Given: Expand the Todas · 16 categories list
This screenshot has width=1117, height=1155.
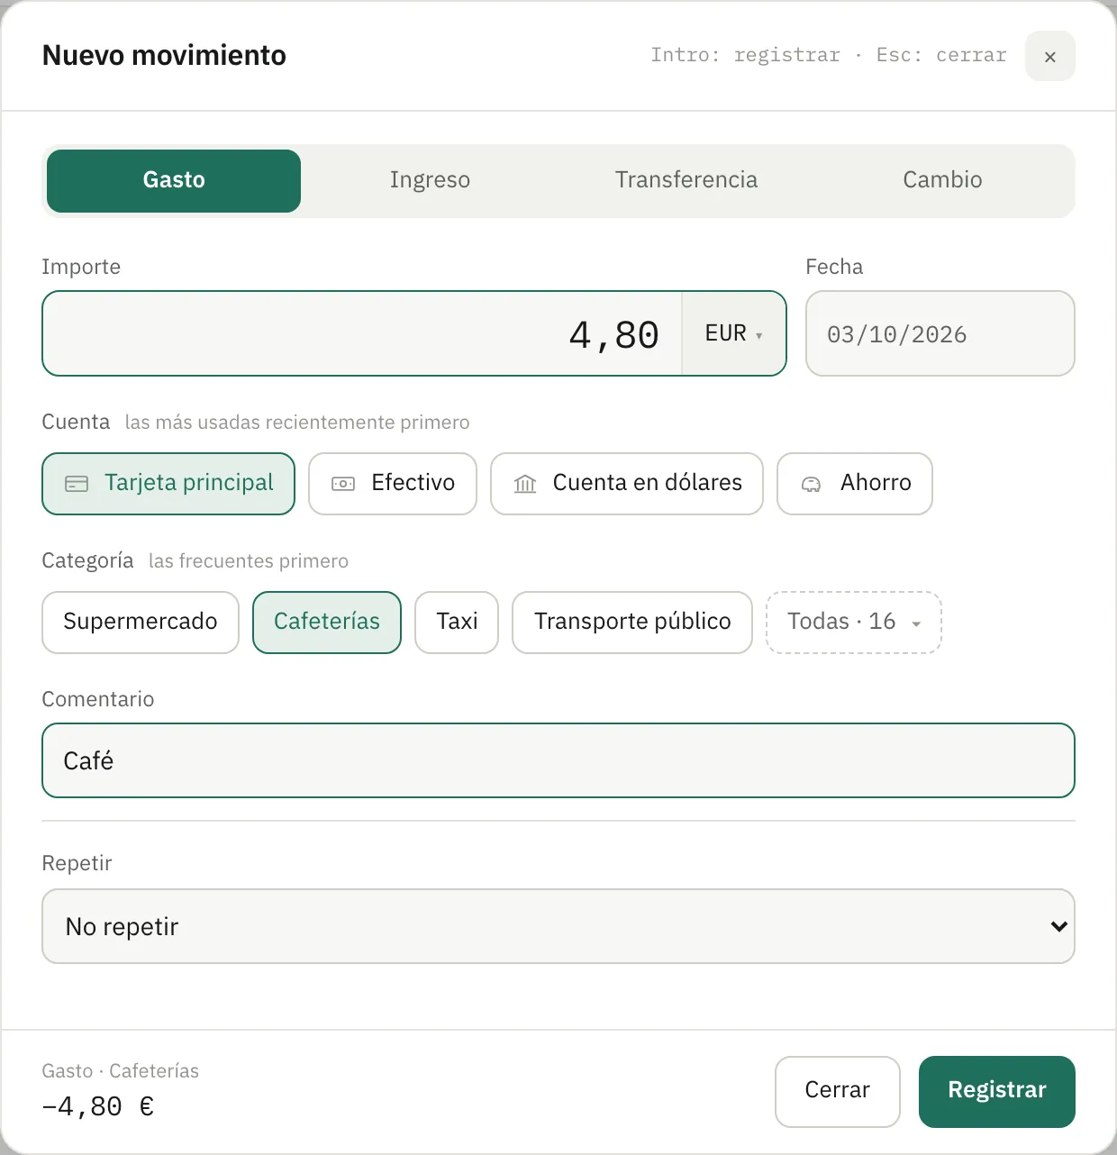Looking at the screenshot, I should 854,623.
